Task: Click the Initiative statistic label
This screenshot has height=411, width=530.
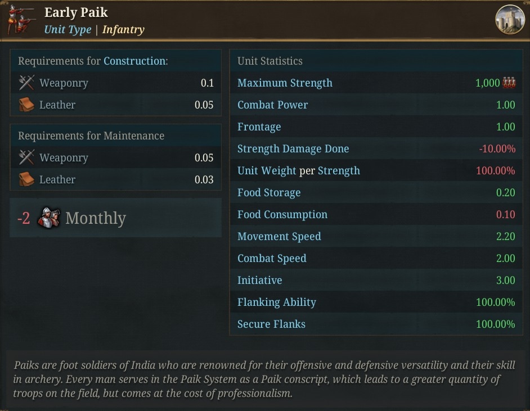Action: 259,281
